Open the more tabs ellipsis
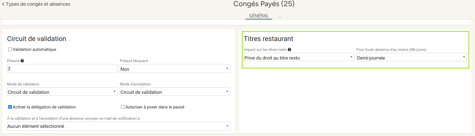Viewport: 475px width, 136px height. pos(279,16)
